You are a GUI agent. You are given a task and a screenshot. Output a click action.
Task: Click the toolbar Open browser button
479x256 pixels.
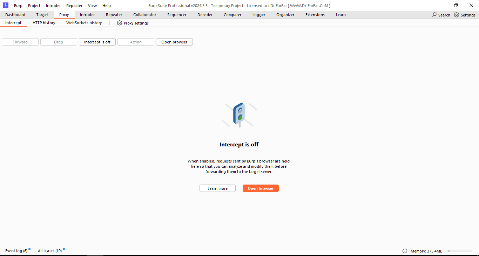(174, 42)
